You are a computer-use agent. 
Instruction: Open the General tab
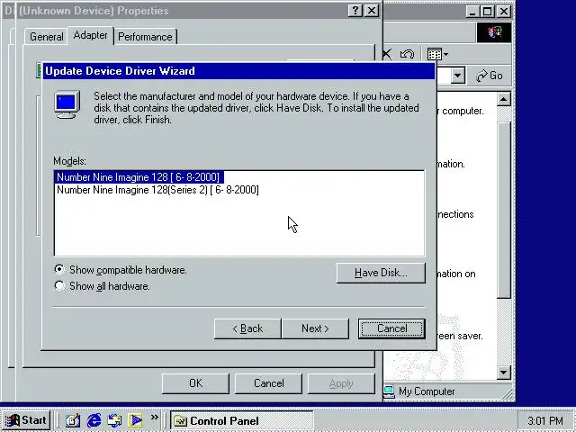pos(46,37)
